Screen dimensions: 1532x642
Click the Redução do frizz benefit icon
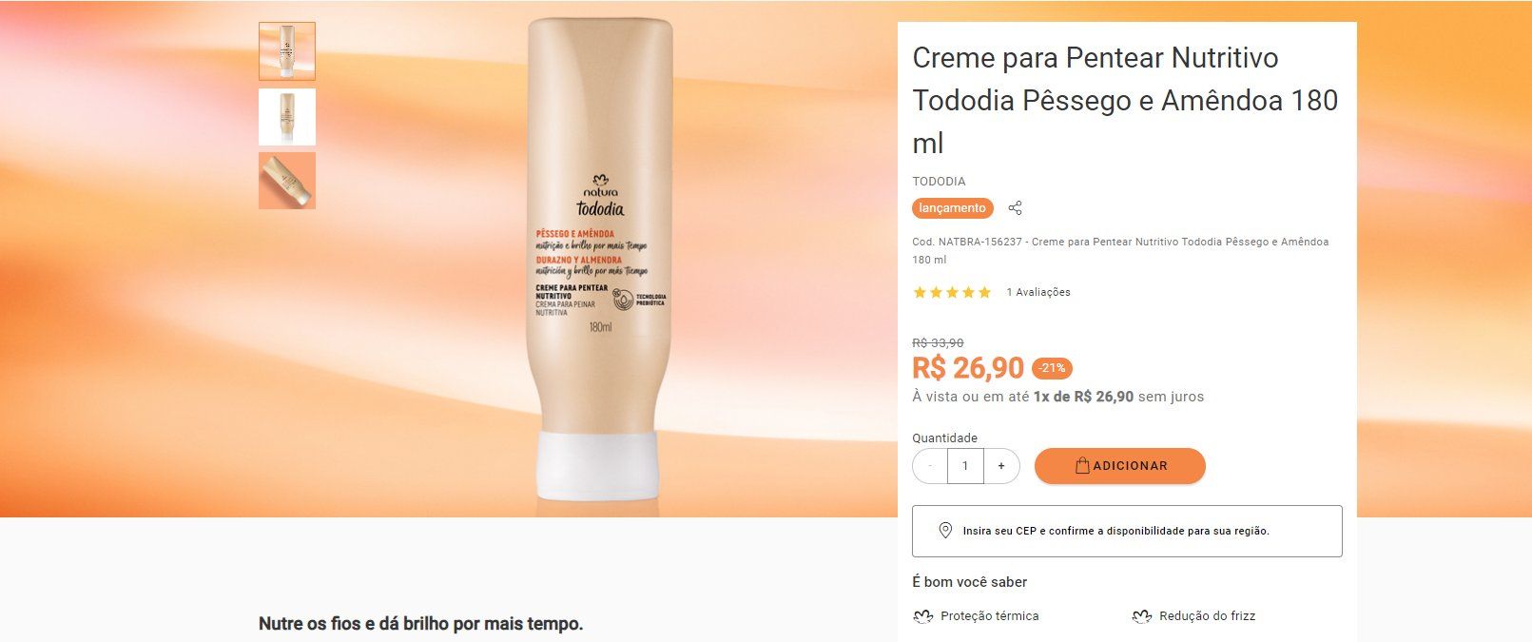click(x=1142, y=616)
